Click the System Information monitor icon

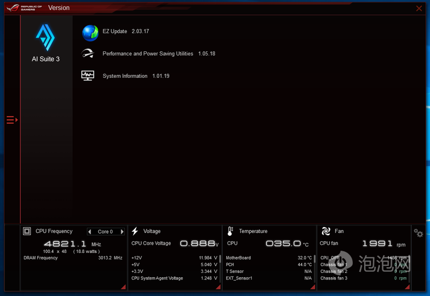tap(88, 76)
